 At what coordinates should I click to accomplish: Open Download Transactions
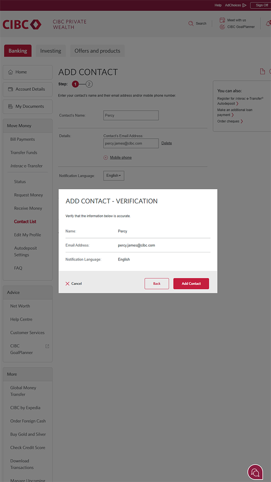(x=22, y=464)
